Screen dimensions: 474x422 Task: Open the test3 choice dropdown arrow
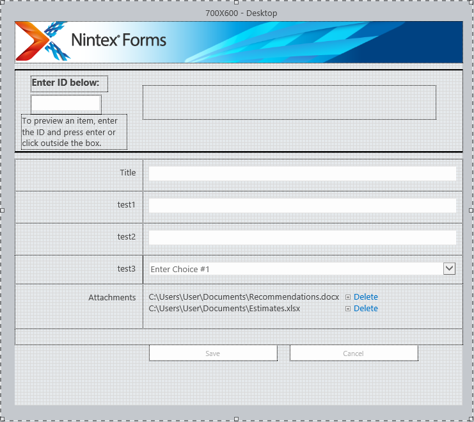click(449, 268)
